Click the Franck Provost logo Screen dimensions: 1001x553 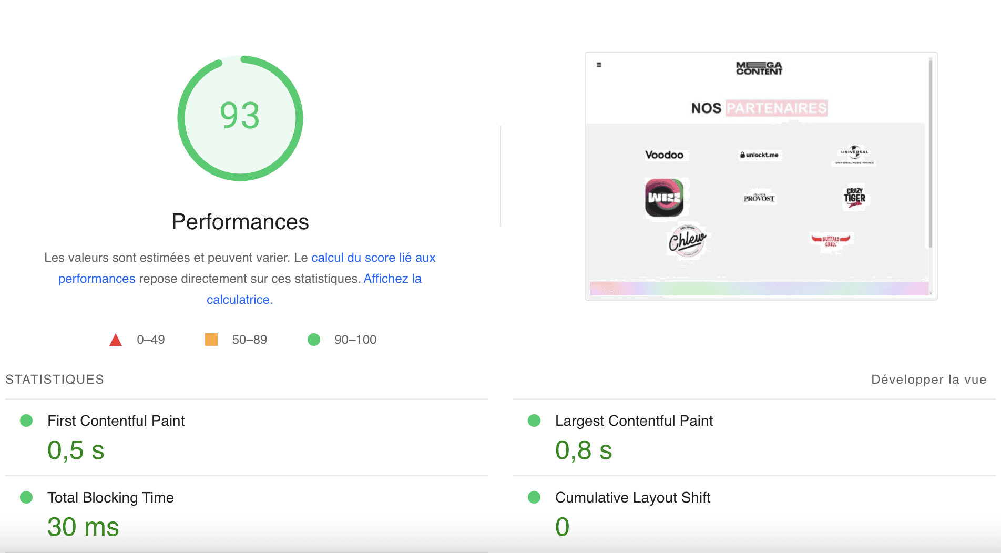click(x=759, y=197)
